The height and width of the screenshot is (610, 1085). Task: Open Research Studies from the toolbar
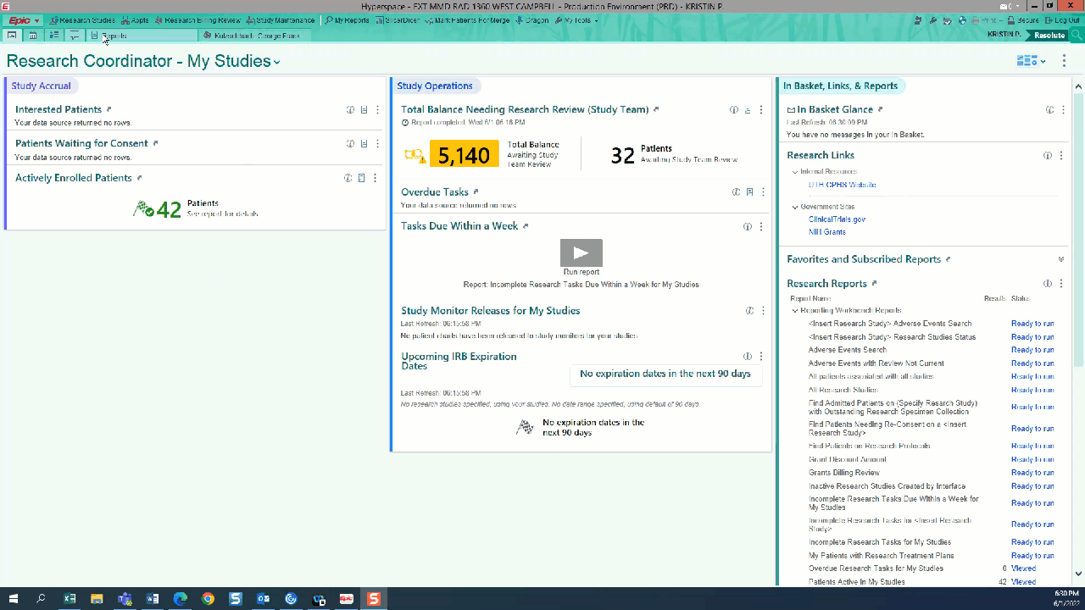click(x=82, y=20)
